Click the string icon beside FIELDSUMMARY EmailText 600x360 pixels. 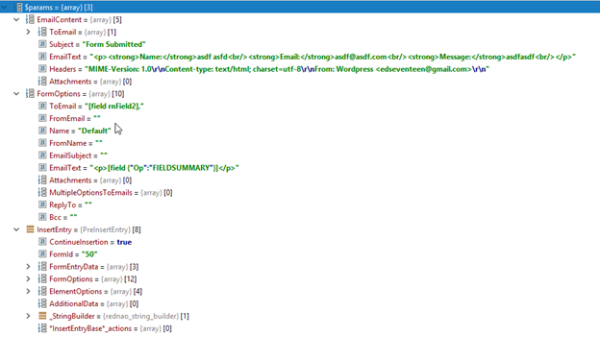42,168
